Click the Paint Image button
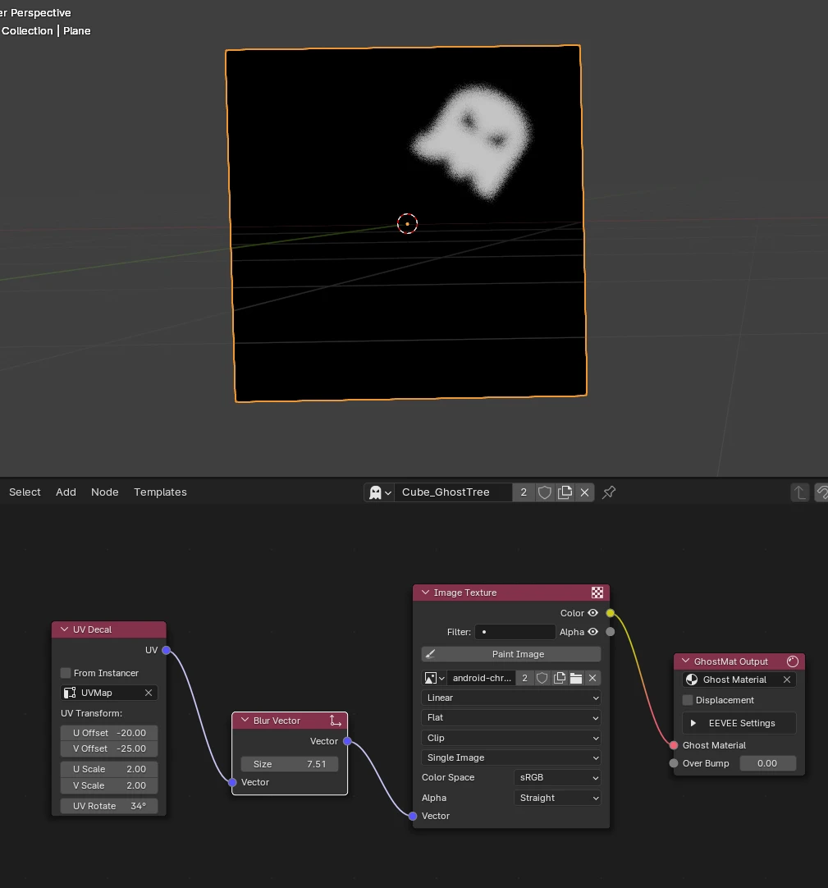Image resolution: width=828 pixels, height=888 pixels. pos(511,654)
